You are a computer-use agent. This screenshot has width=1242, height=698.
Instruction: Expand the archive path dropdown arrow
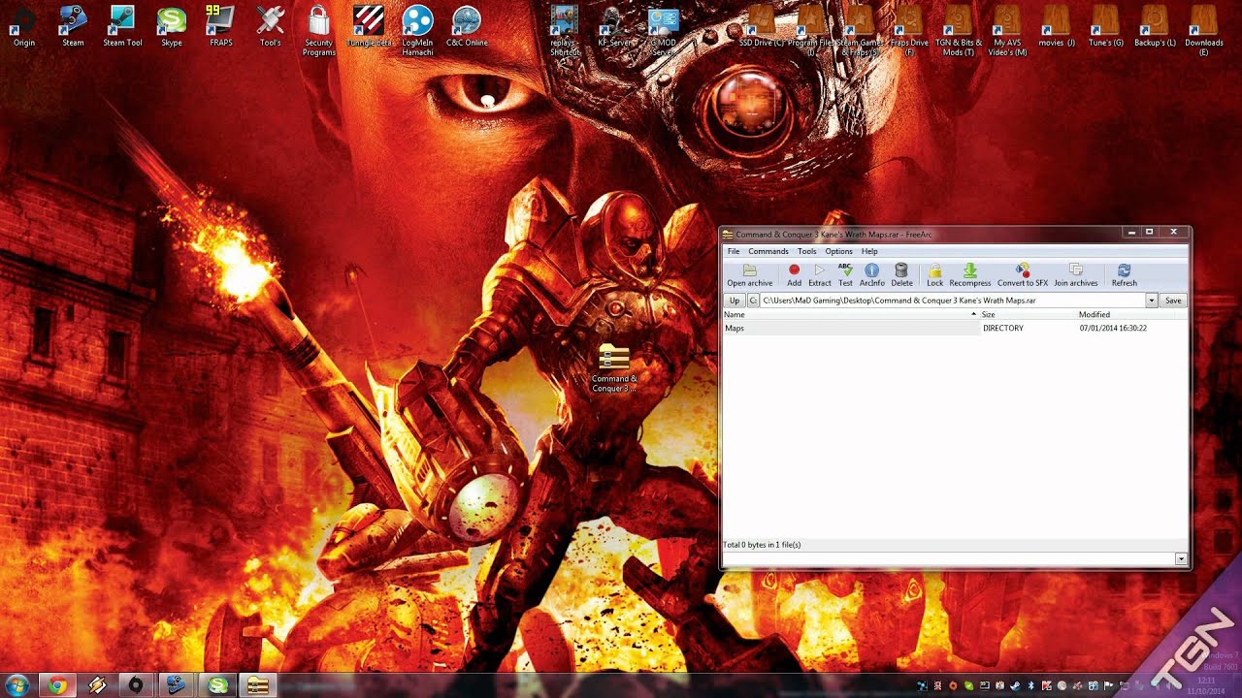click(x=1152, y=301)
